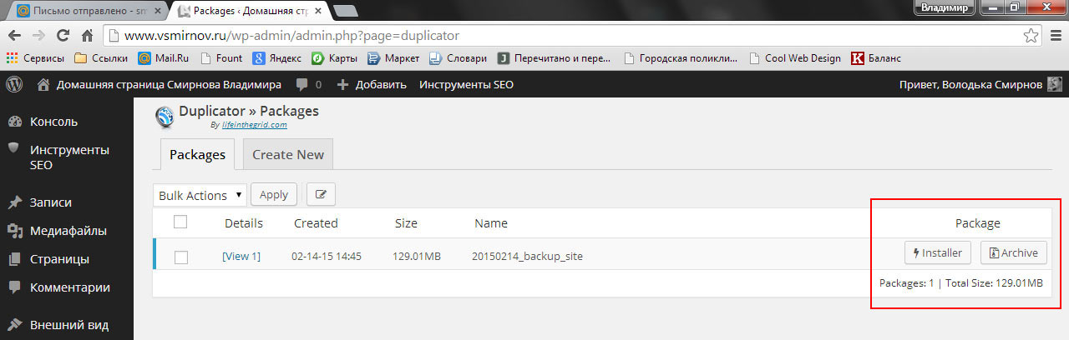Open Домашняя страница Смирнова Владимира site link

159,84
